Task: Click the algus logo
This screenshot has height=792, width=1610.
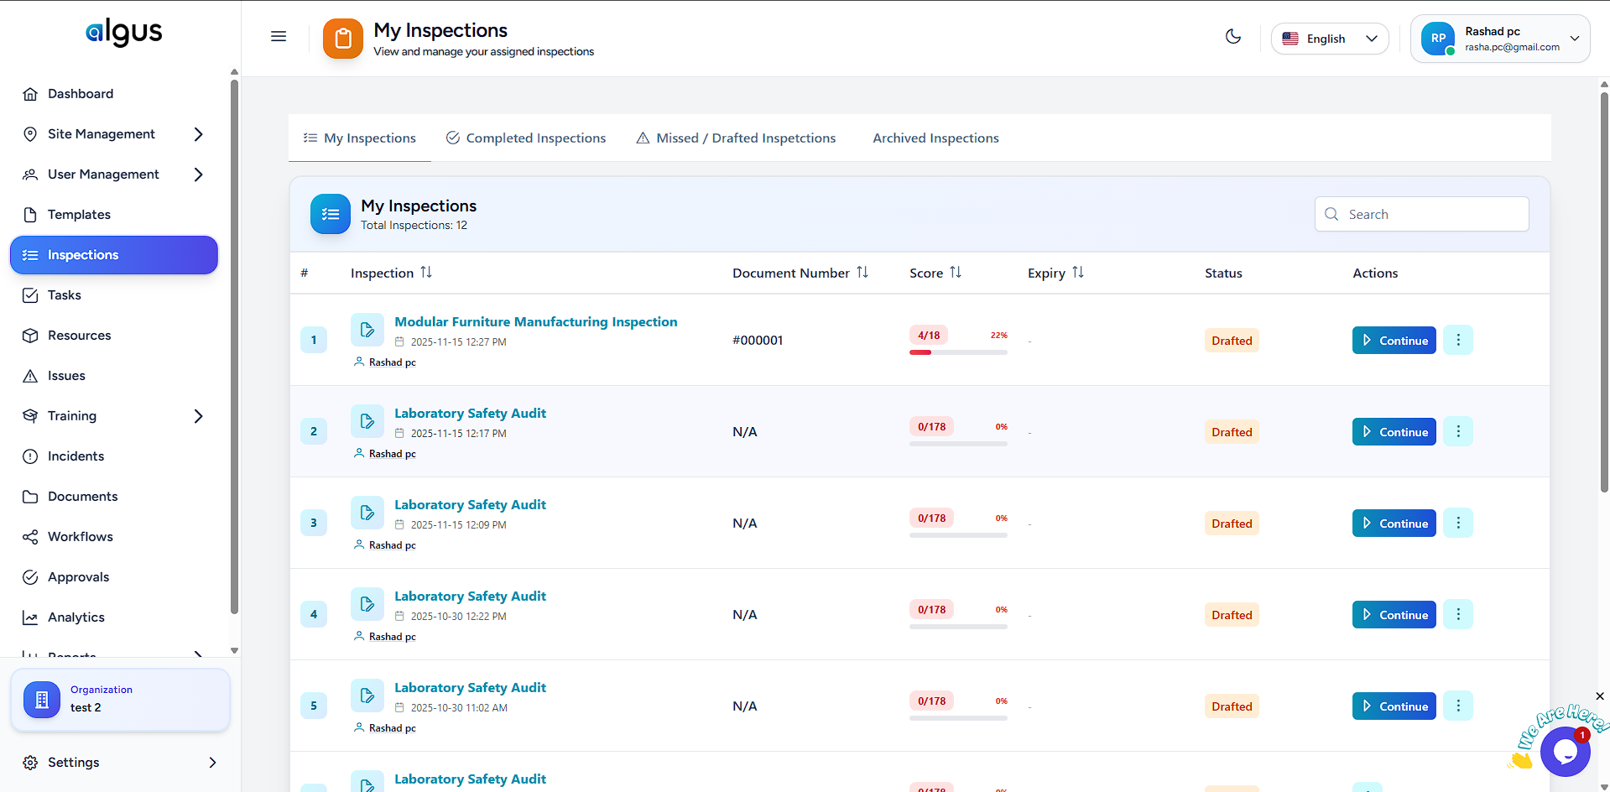Action: tap(123, 32)
